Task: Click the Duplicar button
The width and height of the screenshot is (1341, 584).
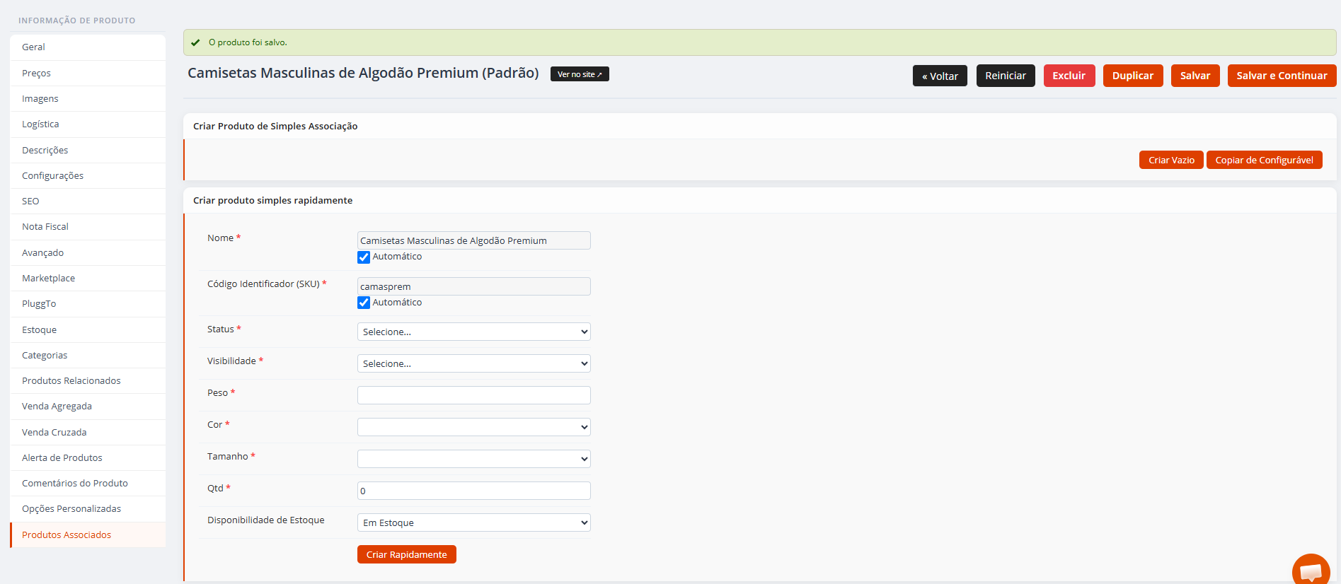Action: [1133, 76]
